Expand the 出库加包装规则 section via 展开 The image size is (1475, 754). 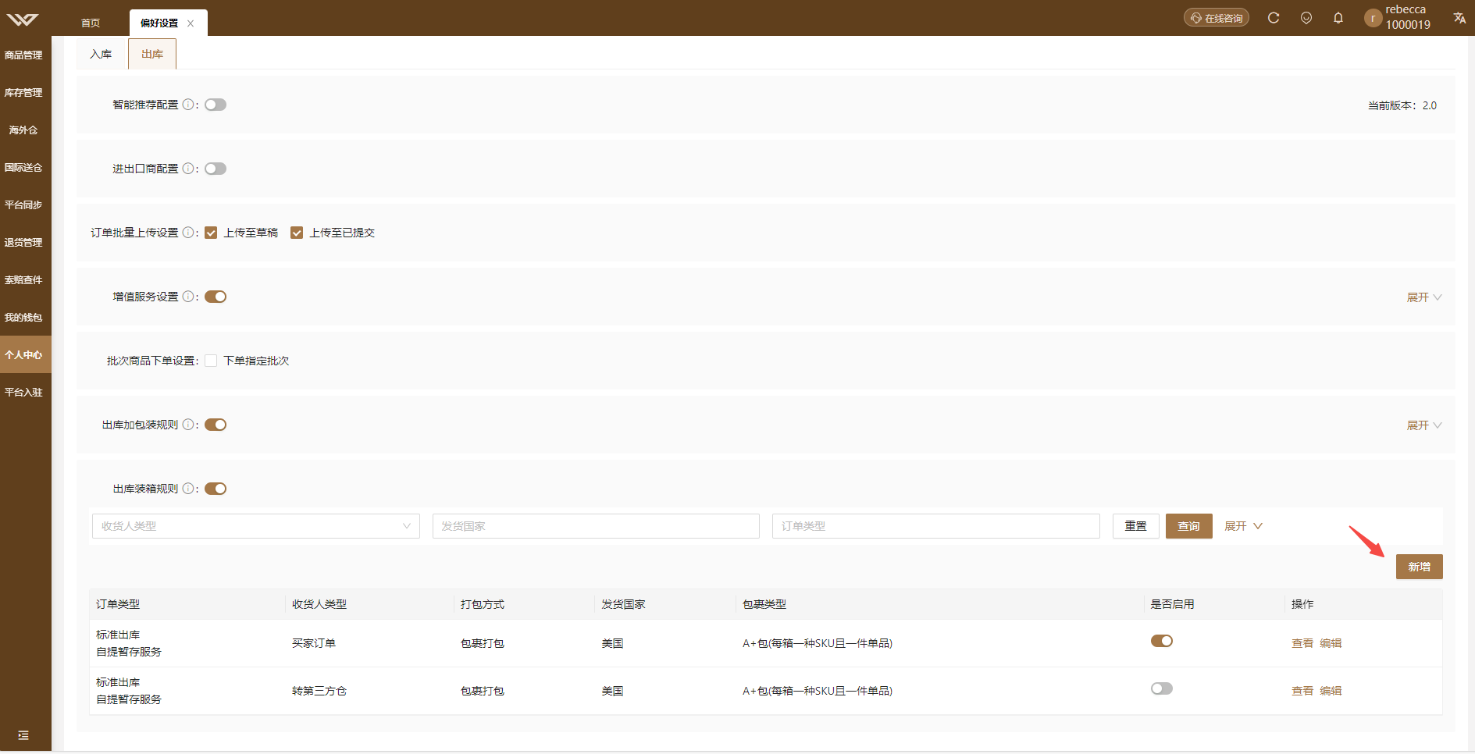(x=1424, y=425)
